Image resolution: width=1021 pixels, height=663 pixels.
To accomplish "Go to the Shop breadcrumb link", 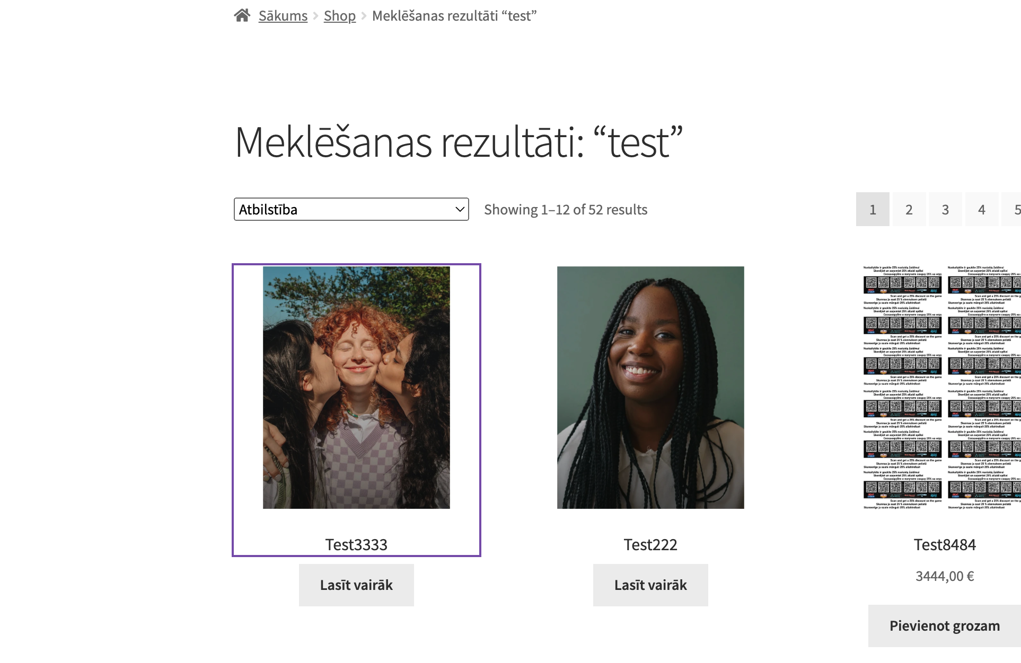I will (339, 16).
